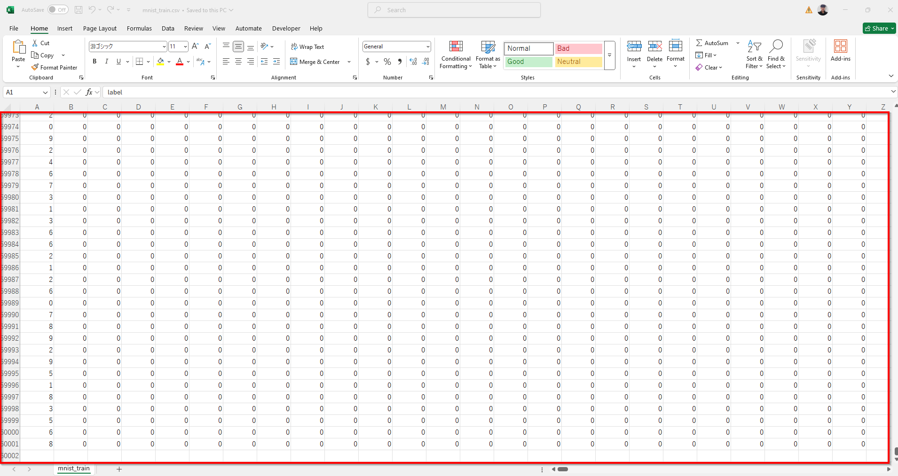Click the green Share button
This screenshot has width=898, height=476.
click(879, 28)
